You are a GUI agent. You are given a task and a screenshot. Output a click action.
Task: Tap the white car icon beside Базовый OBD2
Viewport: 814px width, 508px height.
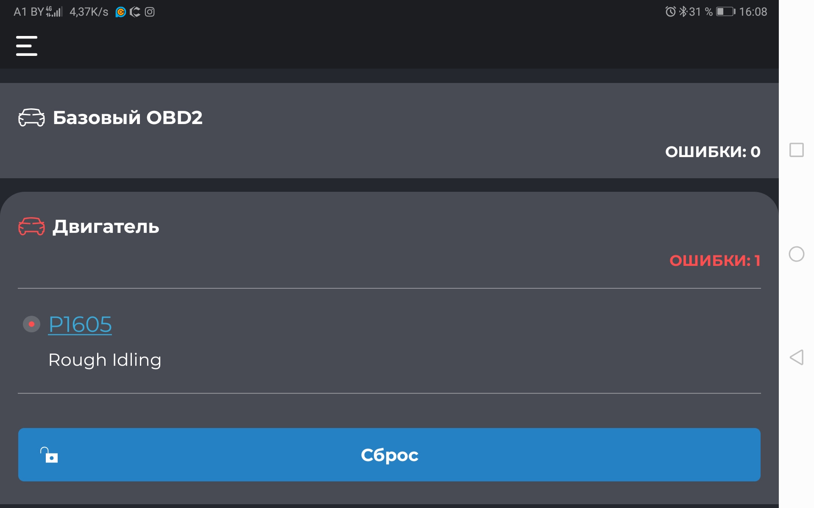coord(31,118)
